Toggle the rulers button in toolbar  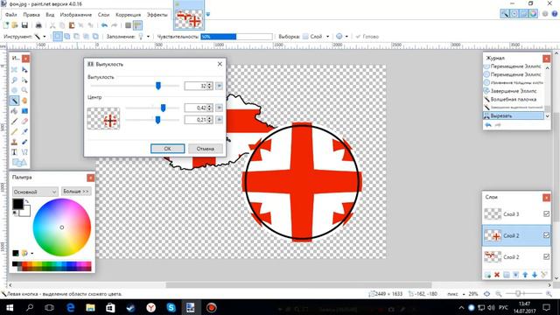pos(137,25)
